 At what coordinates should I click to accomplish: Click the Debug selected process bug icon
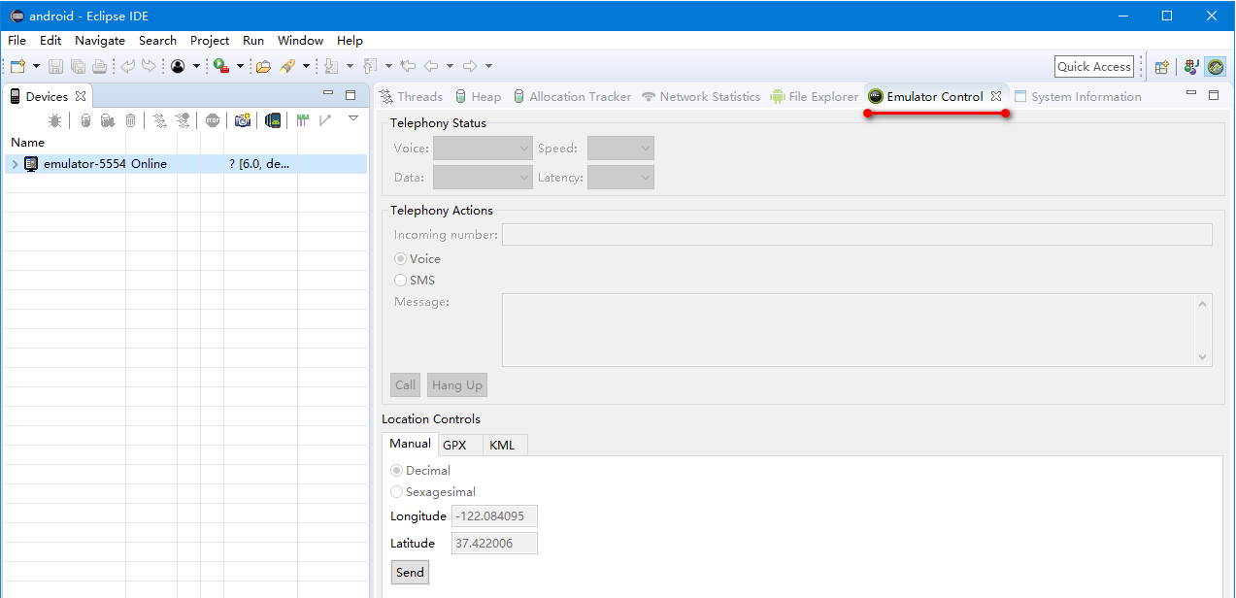click(x=55, y=120)
